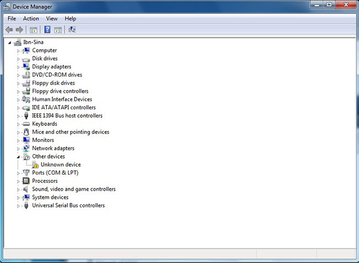
Task: Click the mouse icon for pointing devices
Action: (x=27, y=132)
